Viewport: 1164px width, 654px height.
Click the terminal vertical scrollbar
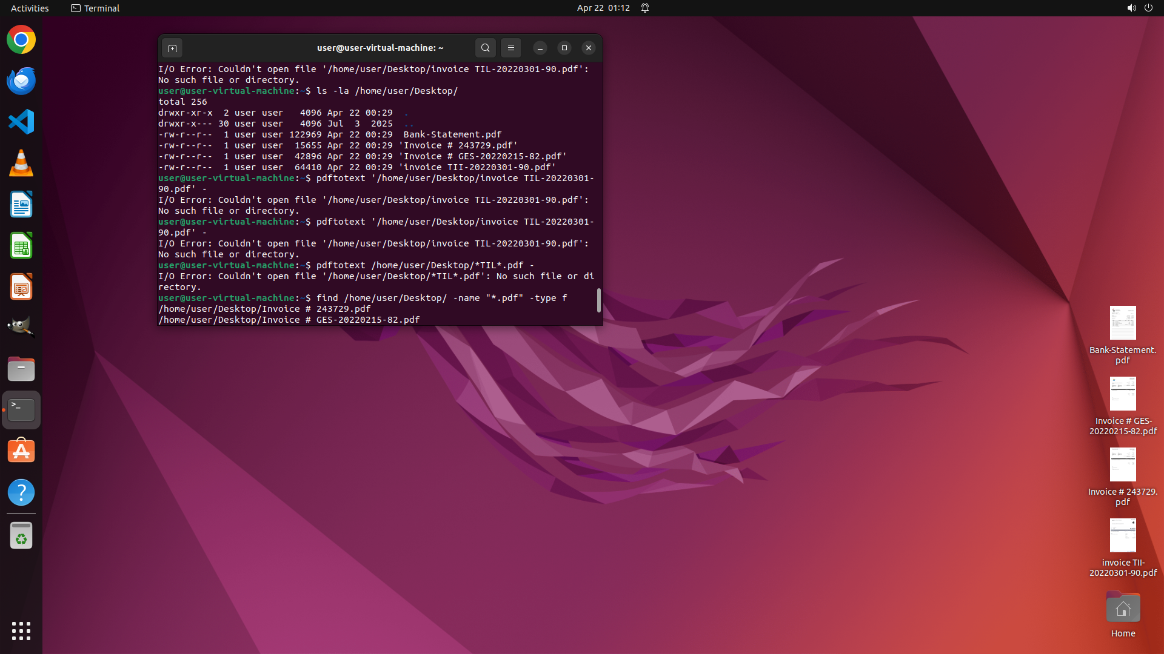click(x=598, y=300)
